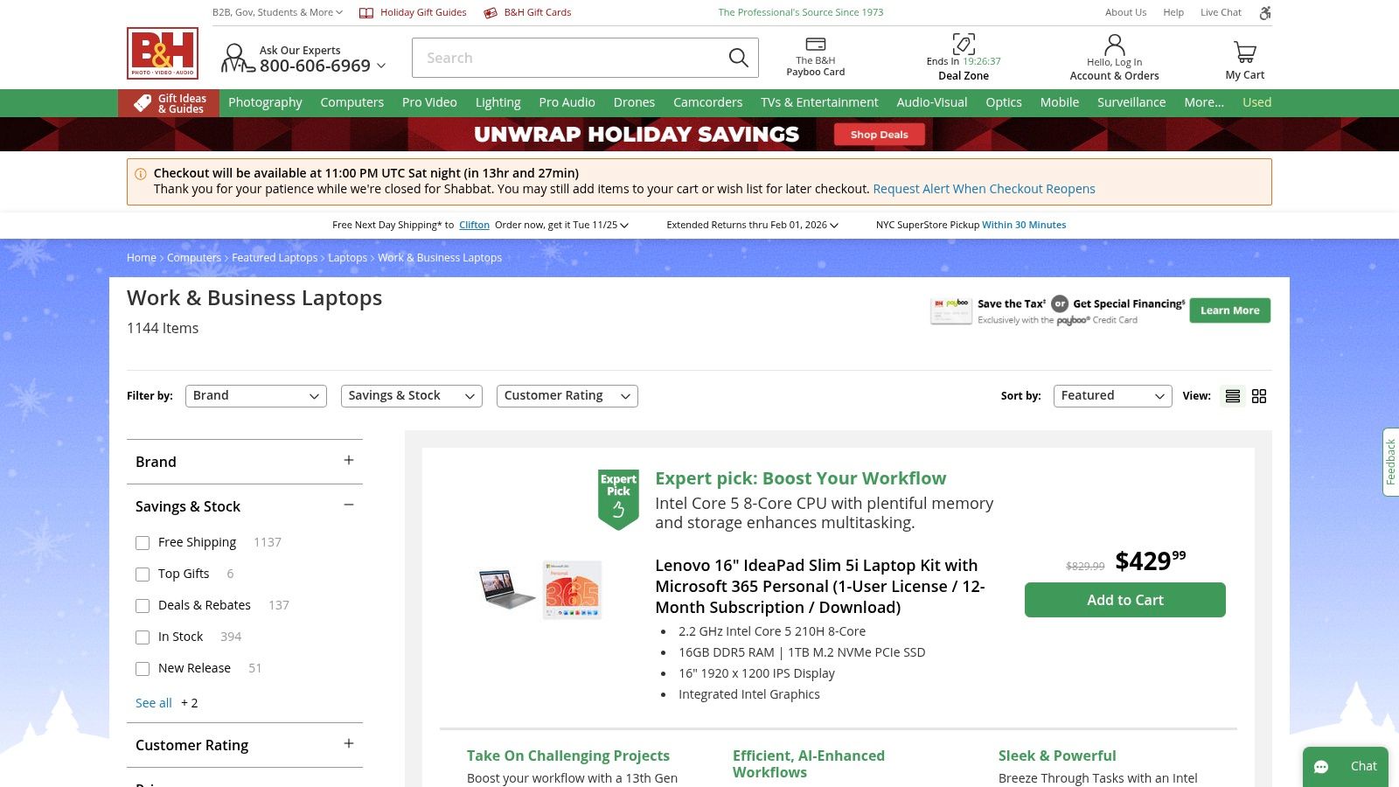Viewport: 1399px width, 787px height.
Task: Open the Pro Video menu
Action: 429,102
